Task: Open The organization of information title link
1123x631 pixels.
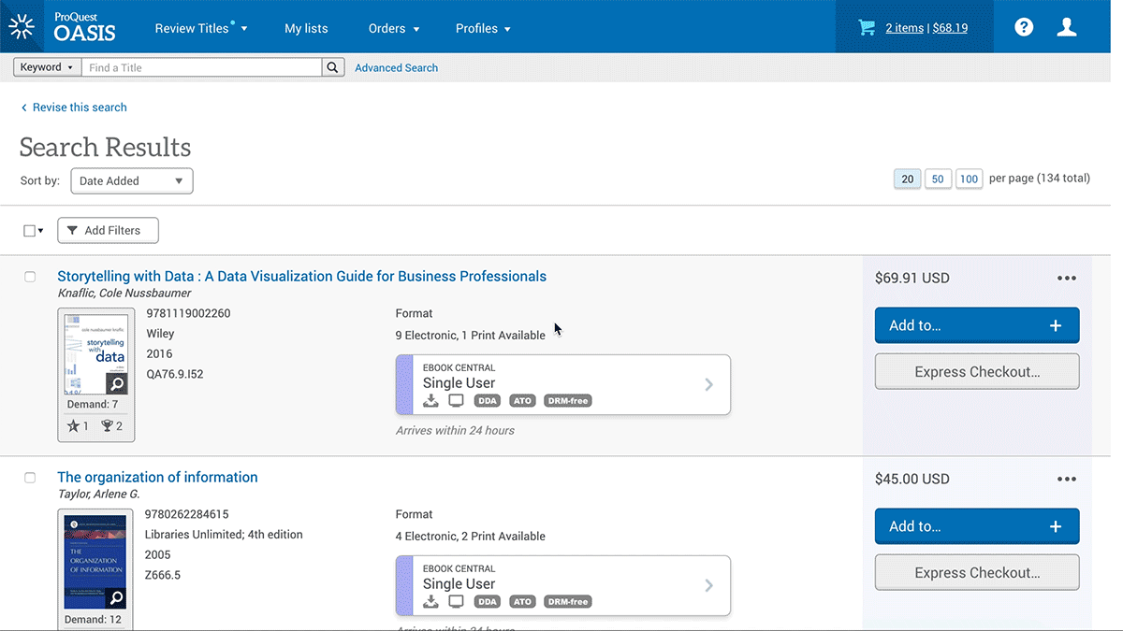Action: [x=157, y=478]
